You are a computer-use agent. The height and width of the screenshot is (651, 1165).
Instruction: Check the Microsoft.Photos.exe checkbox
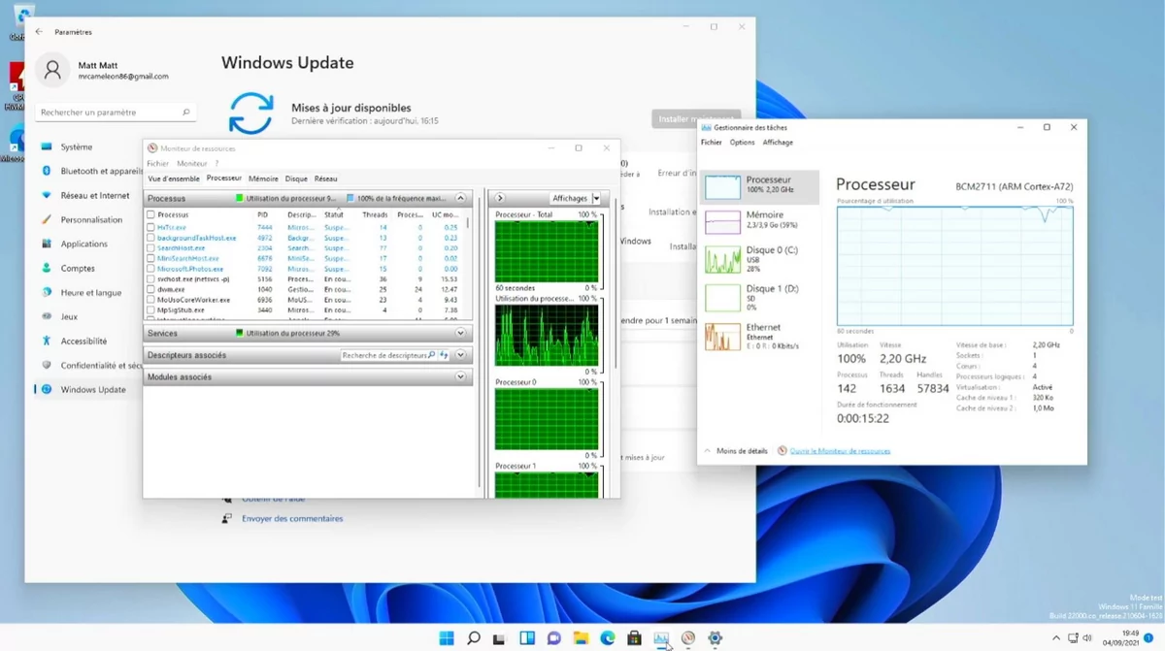pos(150,269)
